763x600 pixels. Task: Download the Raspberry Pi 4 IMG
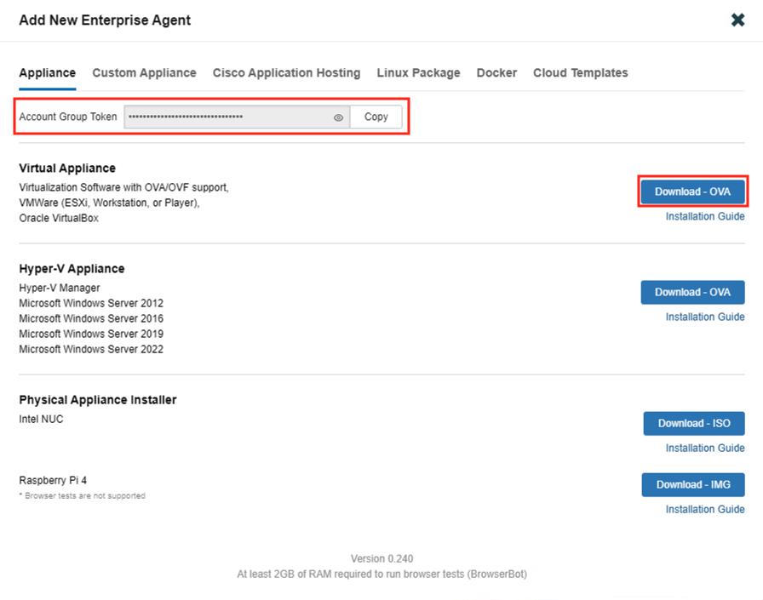[693, 484]
